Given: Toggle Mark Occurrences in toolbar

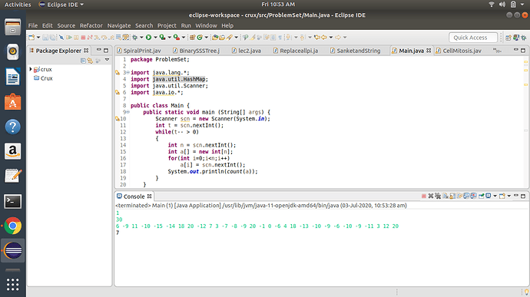Looking at the screenshot, I should (253, 37).
